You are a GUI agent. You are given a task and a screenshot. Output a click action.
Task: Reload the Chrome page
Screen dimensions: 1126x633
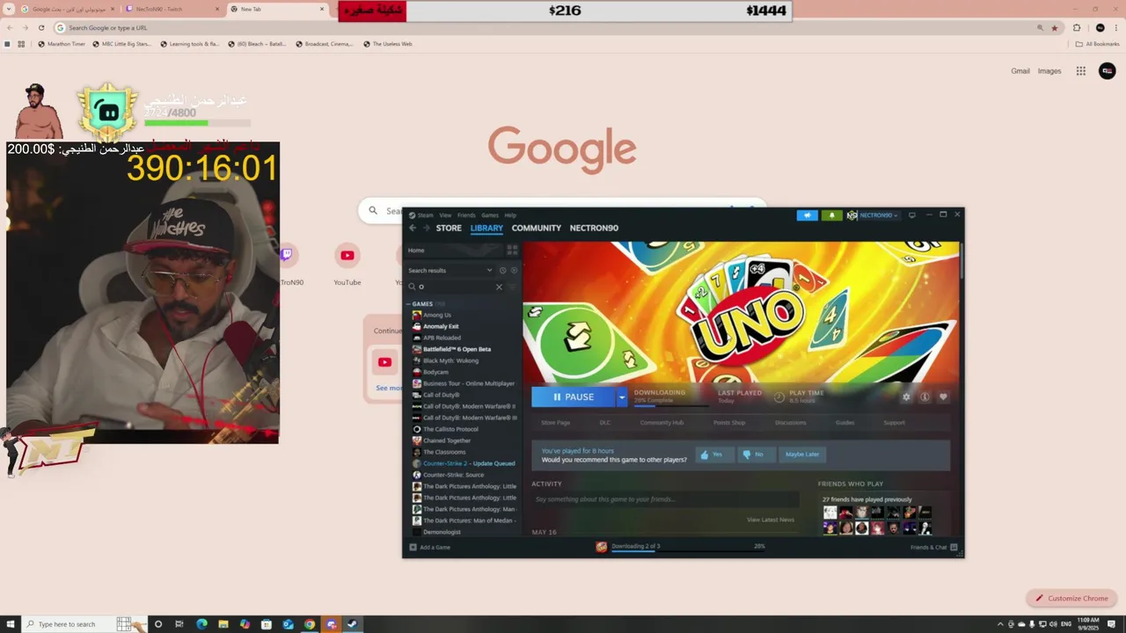tap(40, 28)
